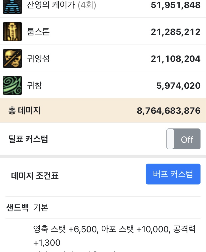The height and width of the screenshot is (252, 206).
Task: Click the 귀영섬 skull skill icon
Action: coord(12,58)
